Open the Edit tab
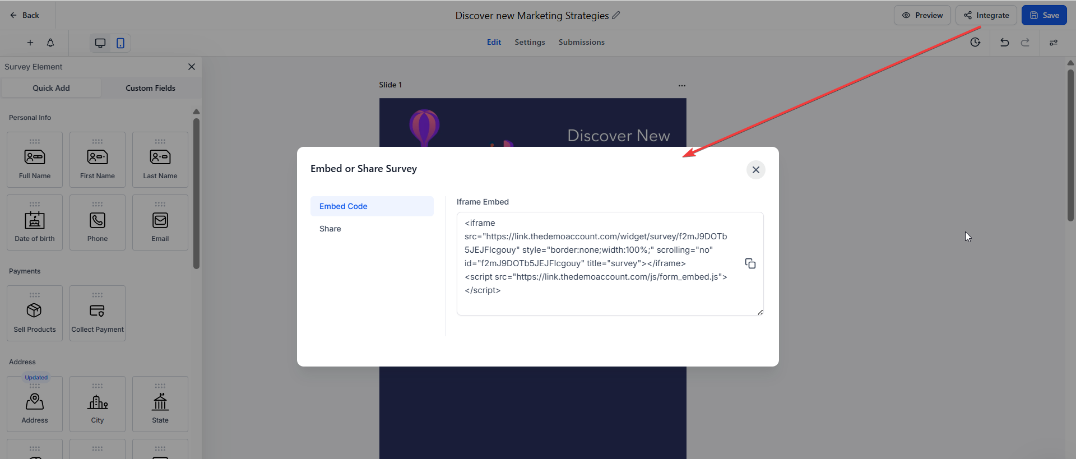Image resolution: width=1076 pixels, height=459 pixels. pos(494,42)
